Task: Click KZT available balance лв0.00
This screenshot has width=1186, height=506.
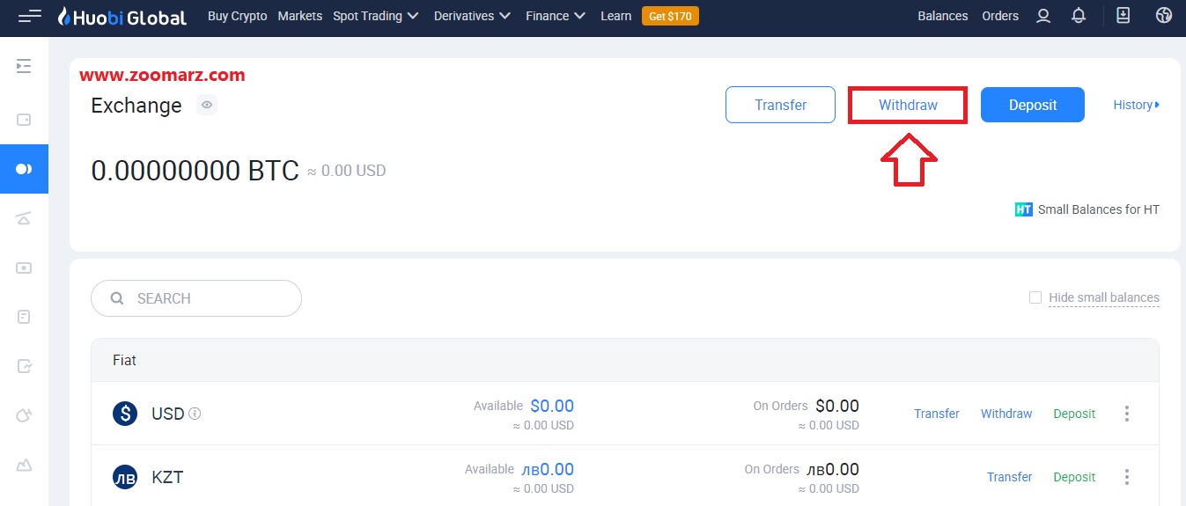Action: pos(548,469)
